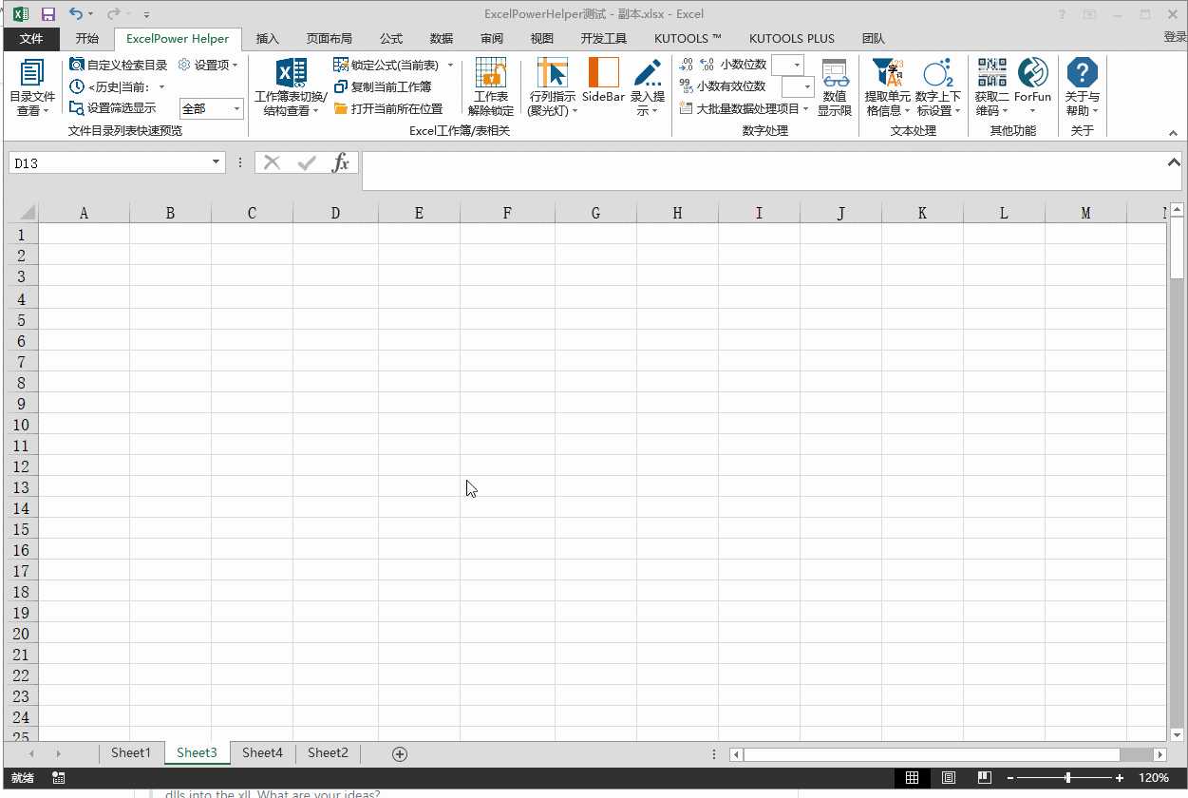The width and height of the screenshot is (1188, 798).
Task: Click inside the formula bar
Action: point(763,171)
